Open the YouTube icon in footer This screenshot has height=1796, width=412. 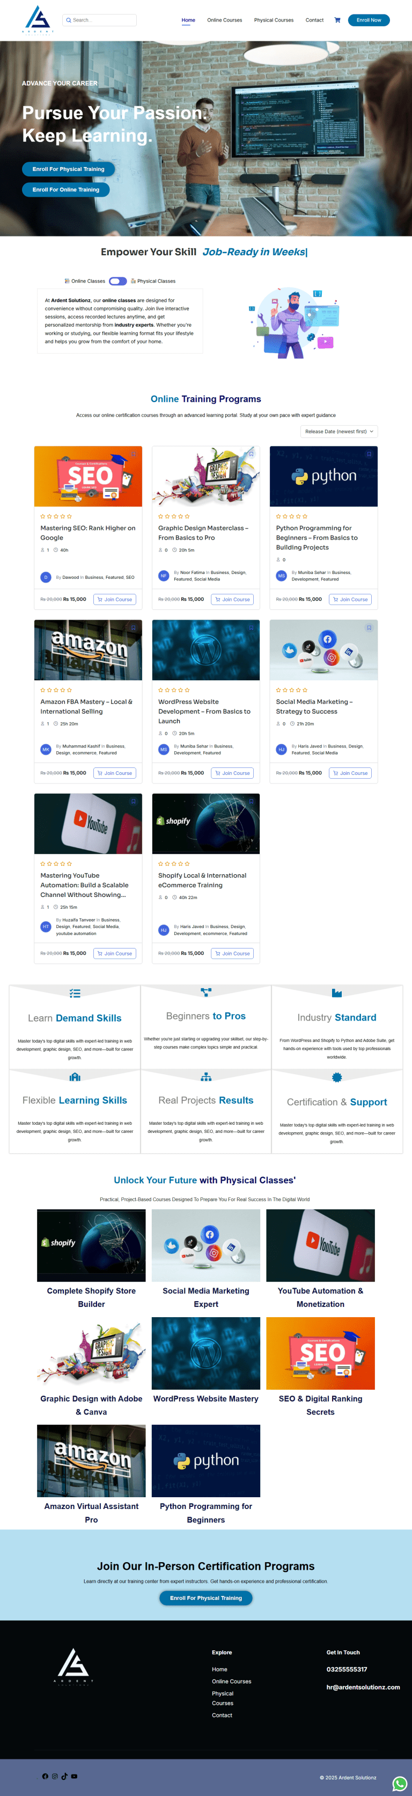[x=74, y=1776]
